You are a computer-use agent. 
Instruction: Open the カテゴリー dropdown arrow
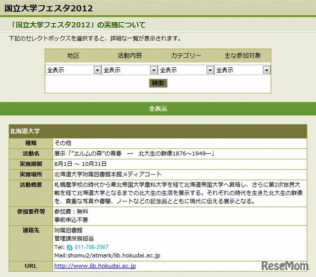click(210, 70)
